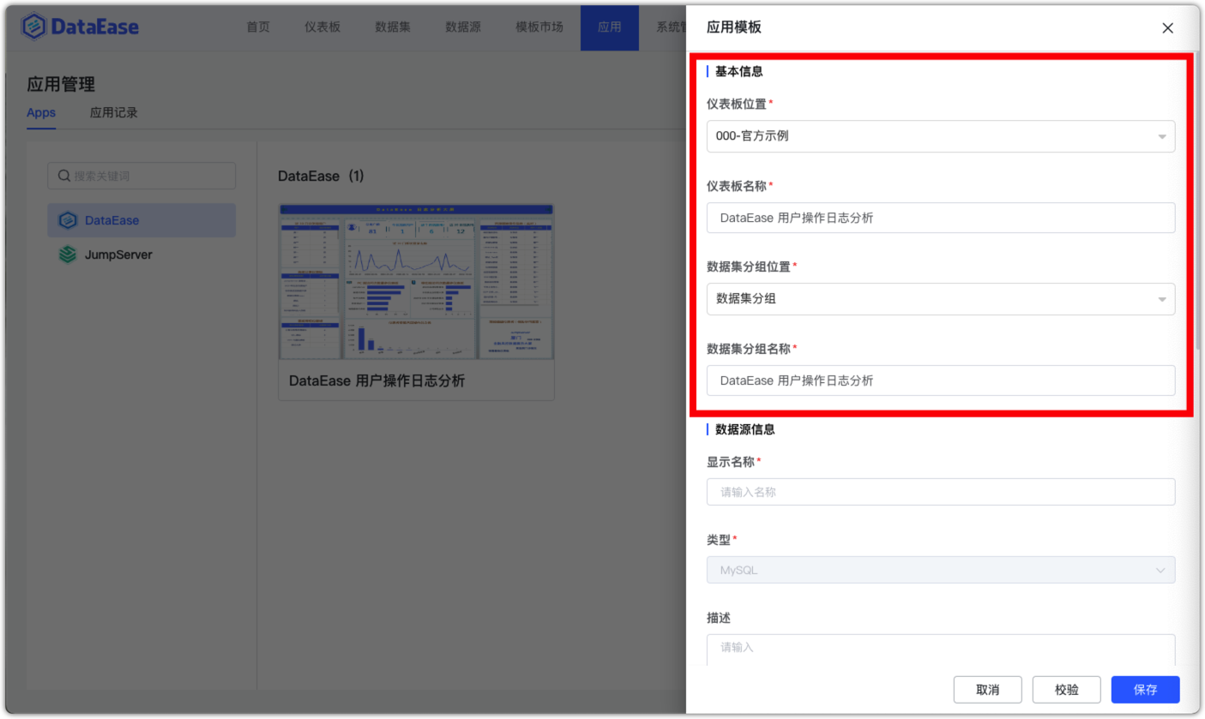Open the 类型 MySQL dropdown
Viewport: 1205px width, 719px height.
click(x=941, y=570)
